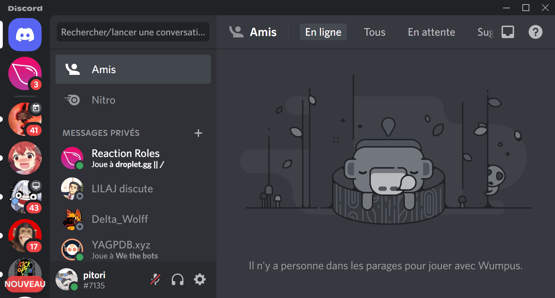Create a new private message with plus
This screenshot has height=298, width=555.
[x=198, y=133]
